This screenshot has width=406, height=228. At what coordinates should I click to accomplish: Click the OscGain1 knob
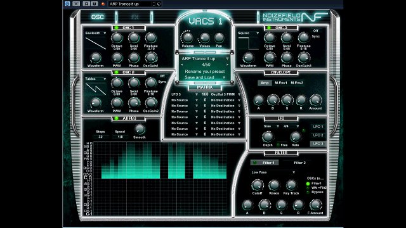(x=151, y=58)
